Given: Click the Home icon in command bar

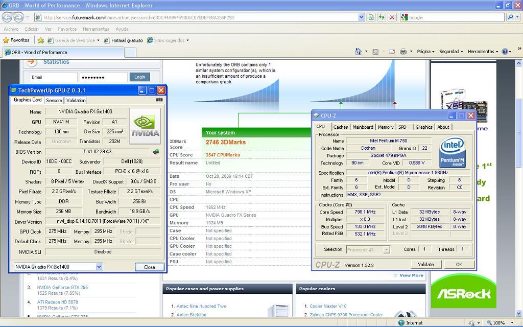Looking at the screenshot, I should (x=358, y=52).
